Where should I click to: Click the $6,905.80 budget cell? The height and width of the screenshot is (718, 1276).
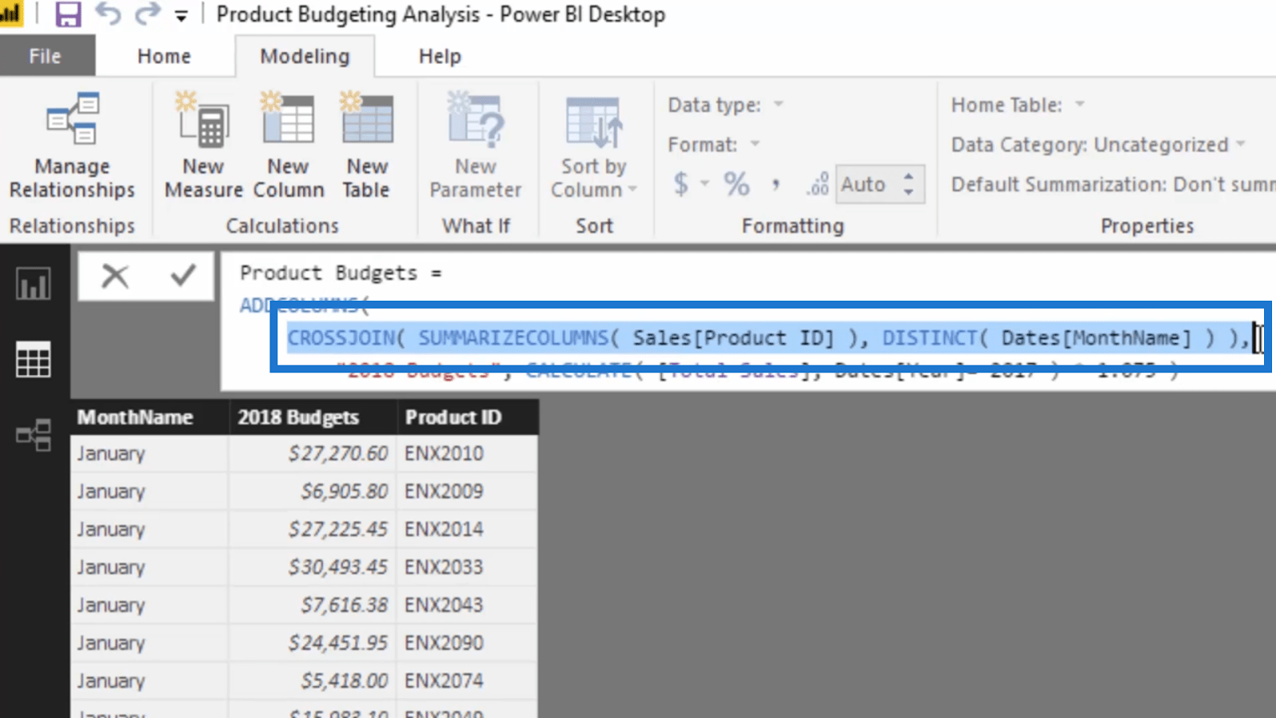pos(313,491)
